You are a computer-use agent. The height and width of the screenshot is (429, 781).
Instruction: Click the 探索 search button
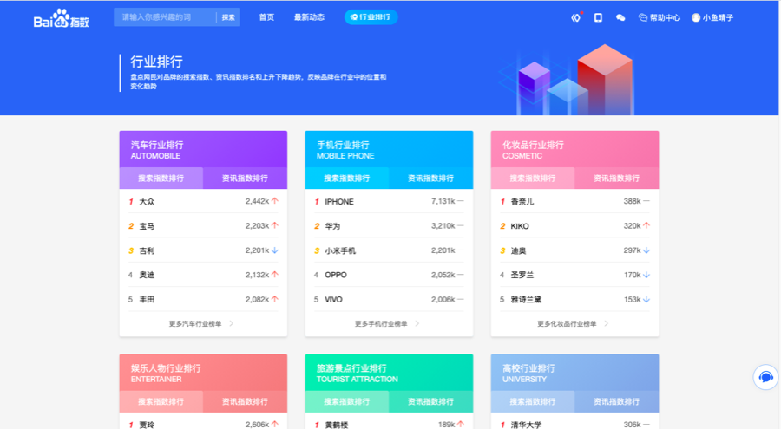coord(228,17)
